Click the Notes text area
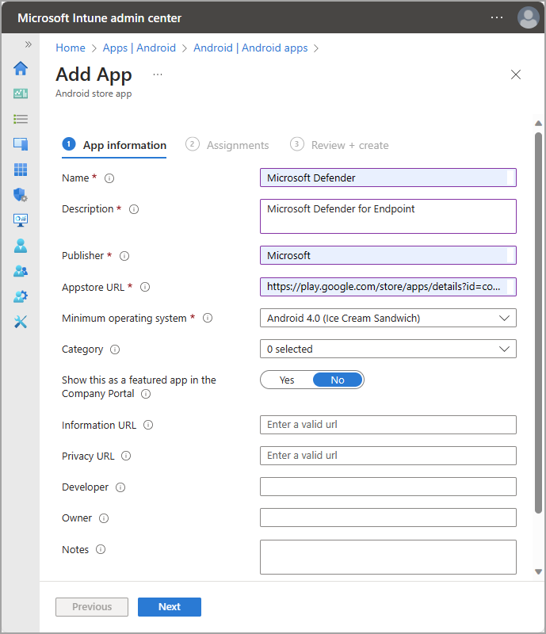Image resolution: width=546 pixels, height=634 pixels. [x=388, y=557]
